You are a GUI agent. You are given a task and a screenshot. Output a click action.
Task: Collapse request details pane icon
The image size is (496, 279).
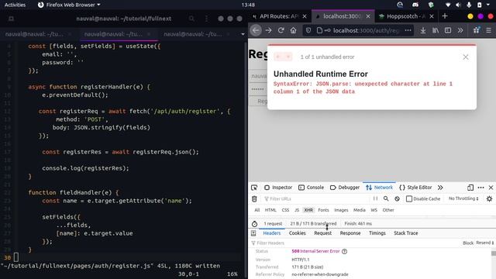253,233
